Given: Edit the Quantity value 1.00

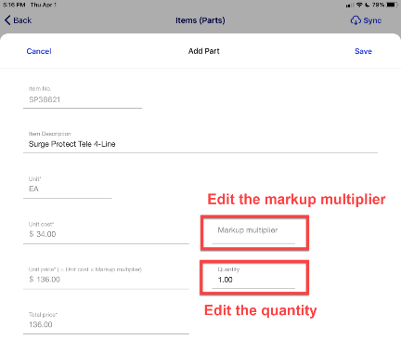Looking at the screenshot, I should 253,277.
